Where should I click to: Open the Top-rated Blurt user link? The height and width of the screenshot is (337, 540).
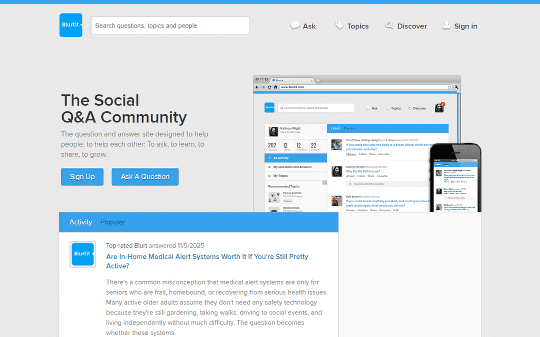point(126,246)
